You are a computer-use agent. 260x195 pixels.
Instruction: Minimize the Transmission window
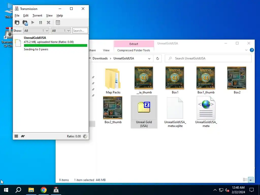tap(60, 9)
